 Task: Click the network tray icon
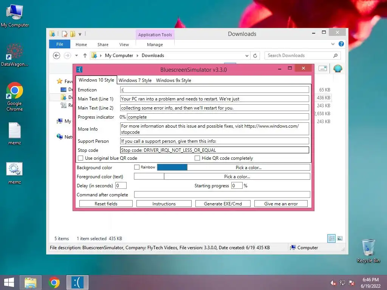[342, 283]
